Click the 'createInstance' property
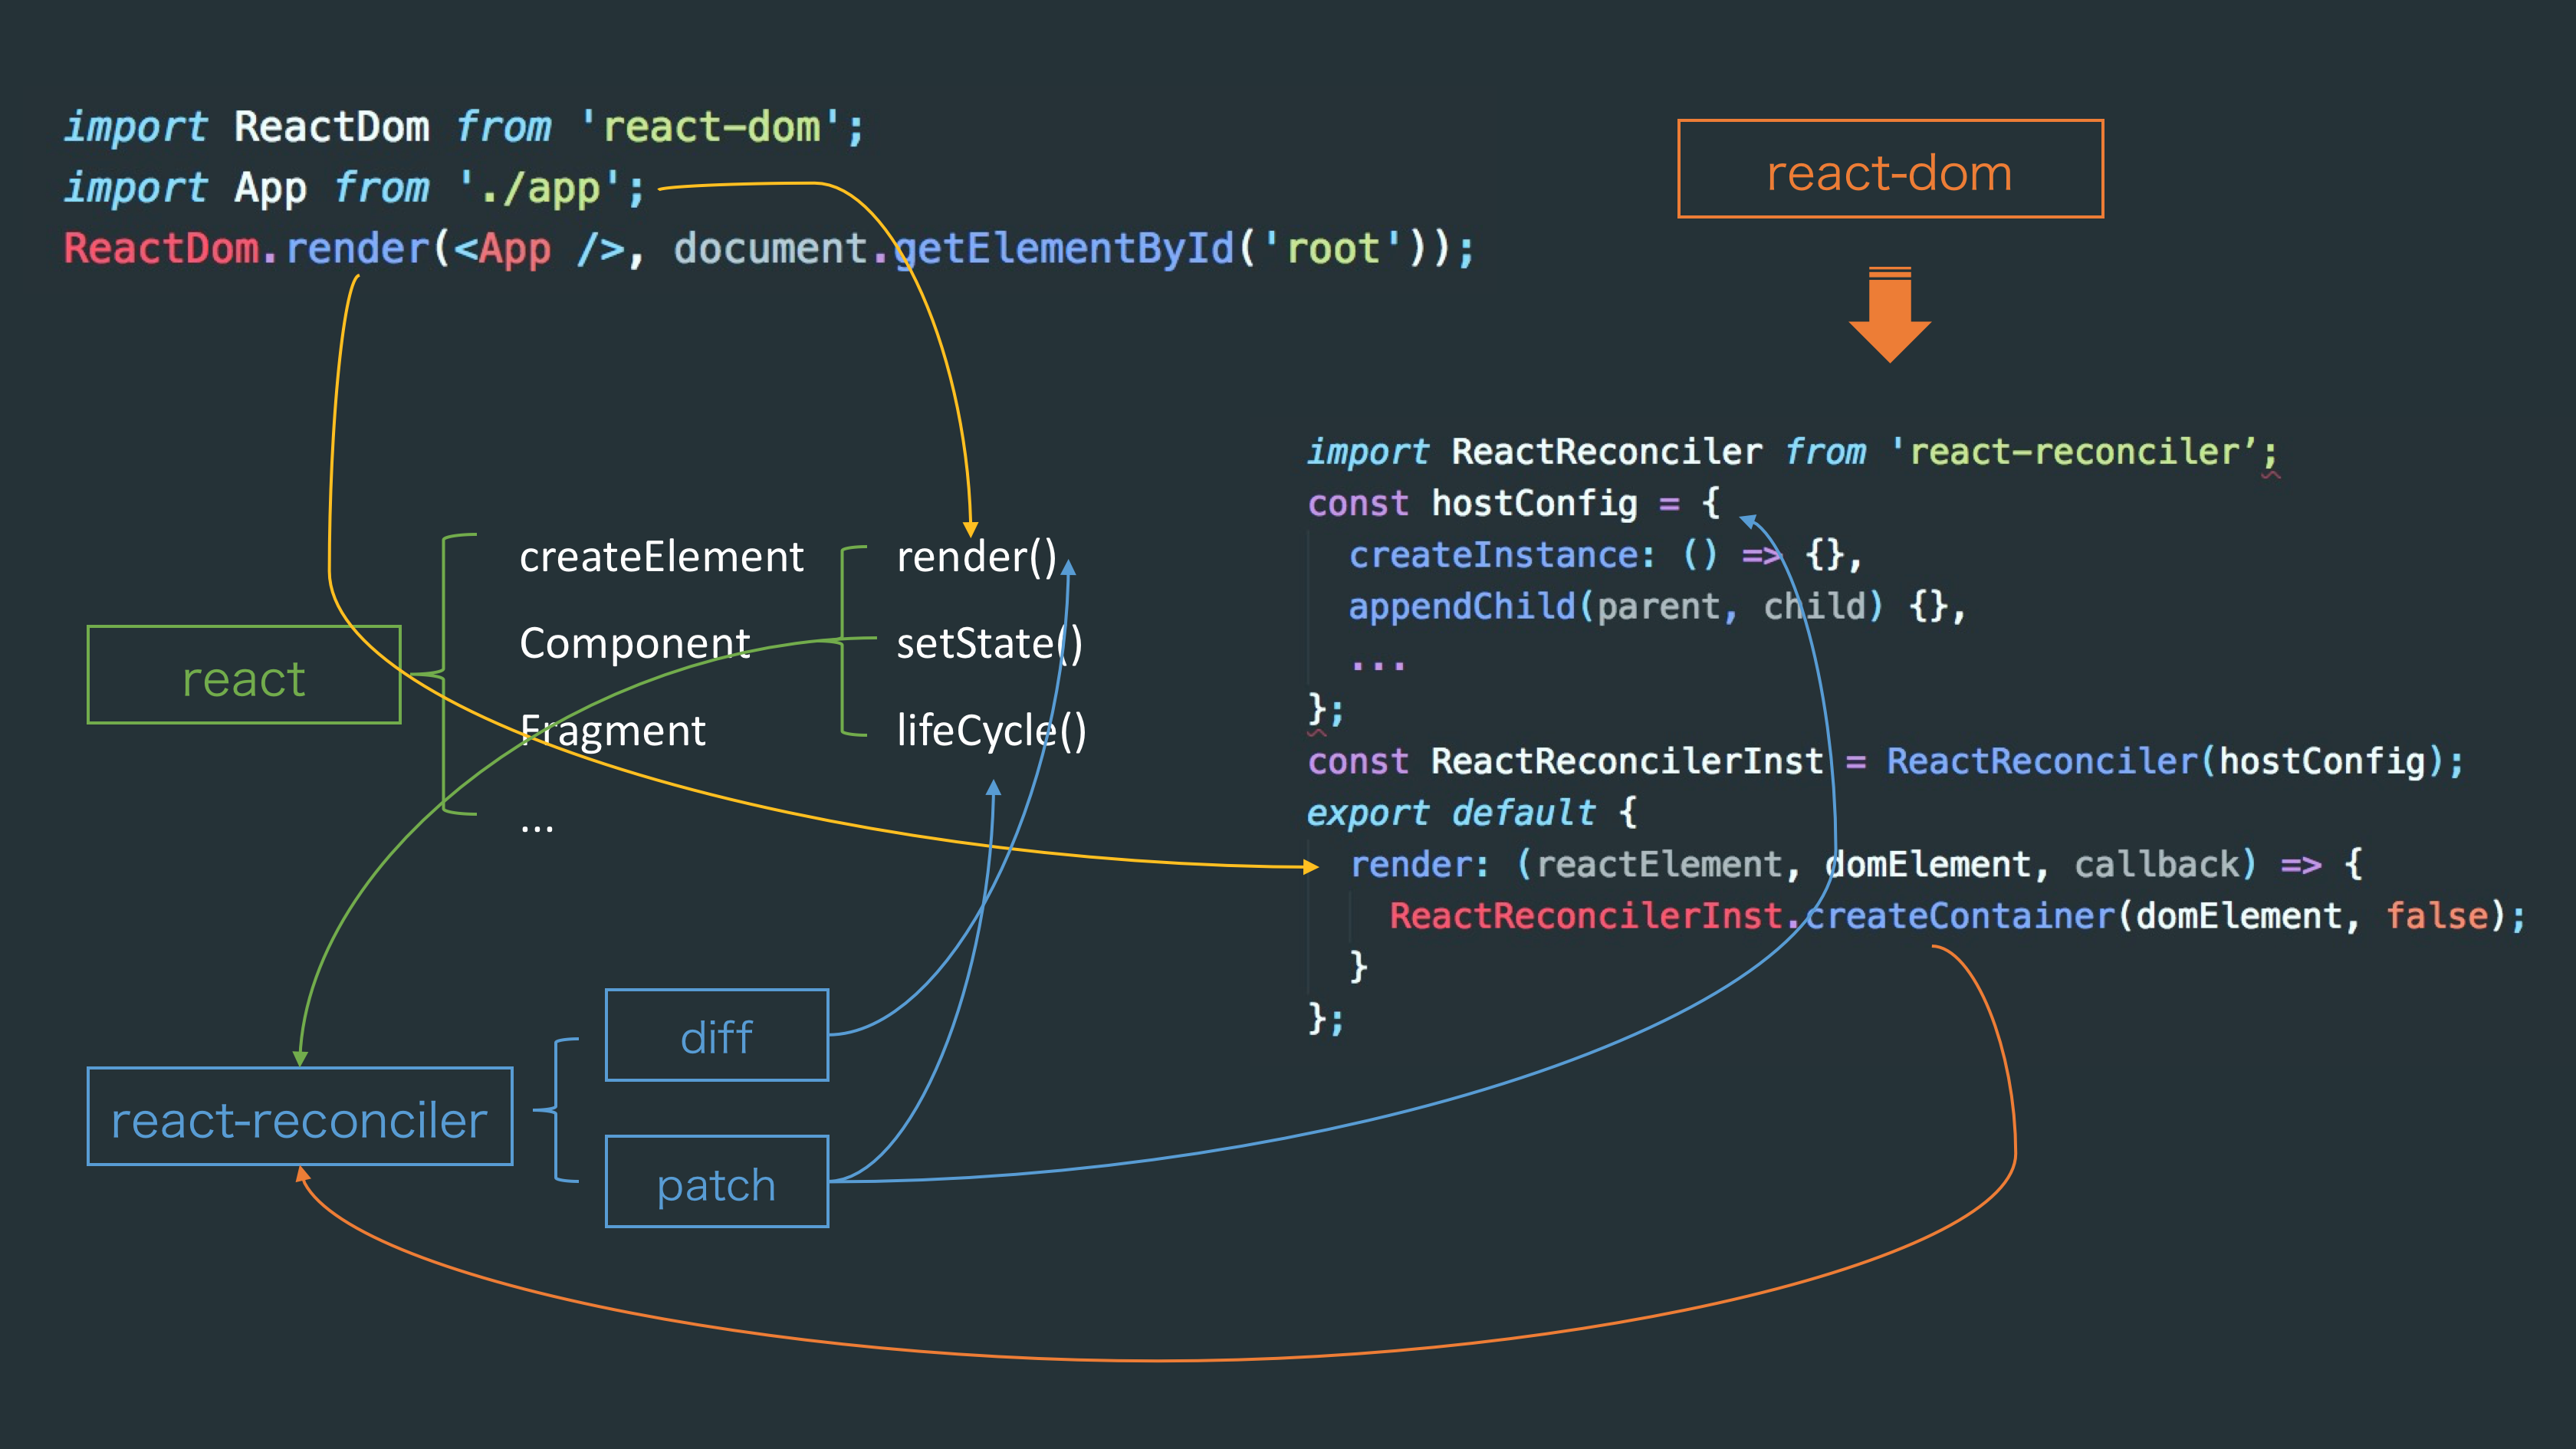The image size is (2576, 1449). [1493, 554]
